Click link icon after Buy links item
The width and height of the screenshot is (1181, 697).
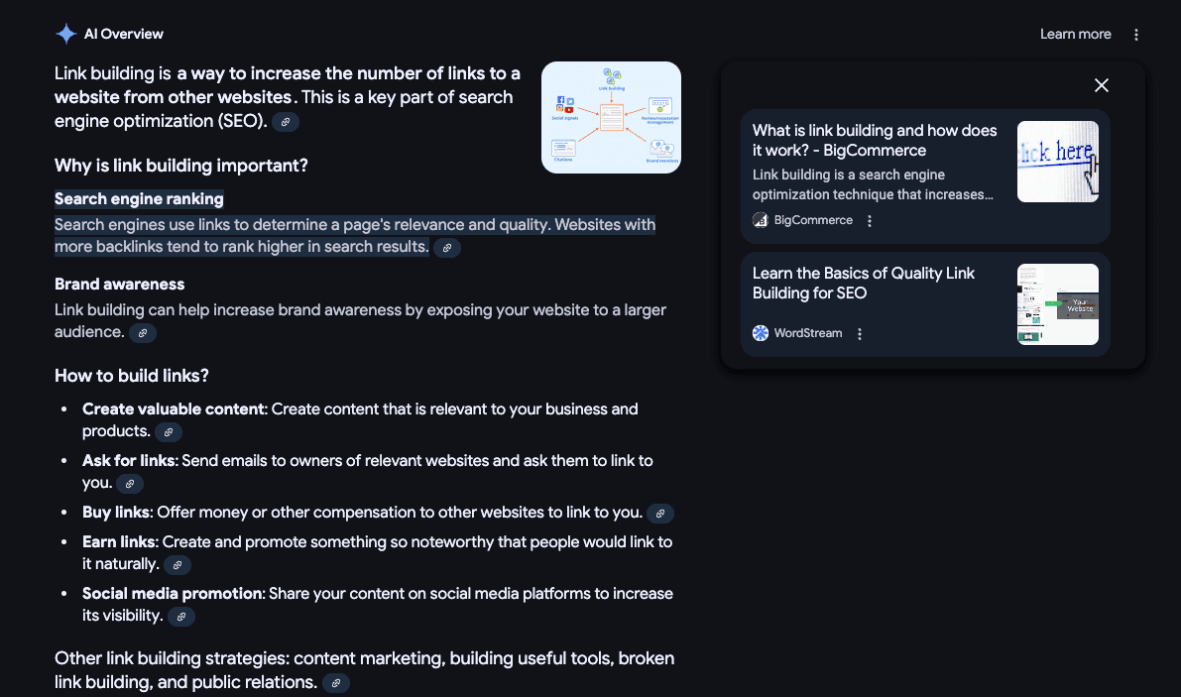[660, 514]
